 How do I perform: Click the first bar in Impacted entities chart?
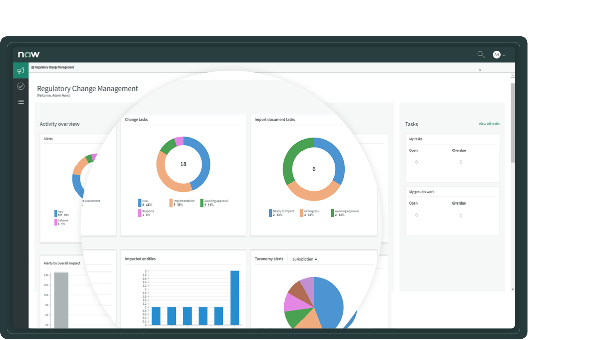click(x=156, y=316)
